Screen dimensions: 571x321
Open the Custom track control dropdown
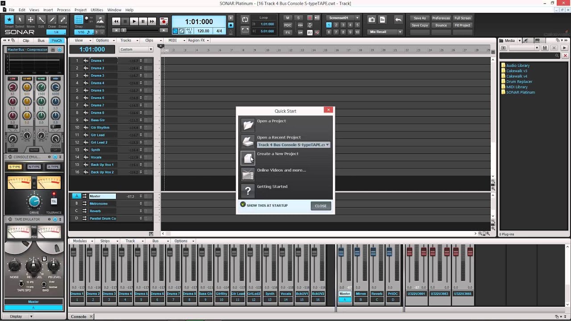[x=136, y=49]
